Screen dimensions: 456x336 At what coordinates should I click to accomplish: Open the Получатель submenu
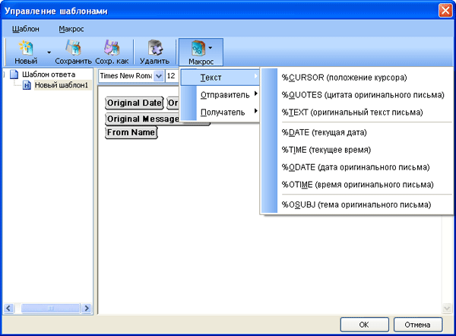click(x=220, y=113)
